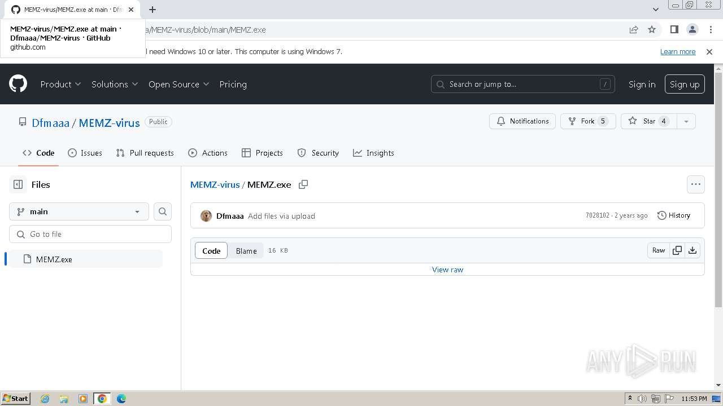The height and width of the screenshot is (406, 723).
Task: Open File Explorer from taskbar
Action: click(x=64, y=399)
